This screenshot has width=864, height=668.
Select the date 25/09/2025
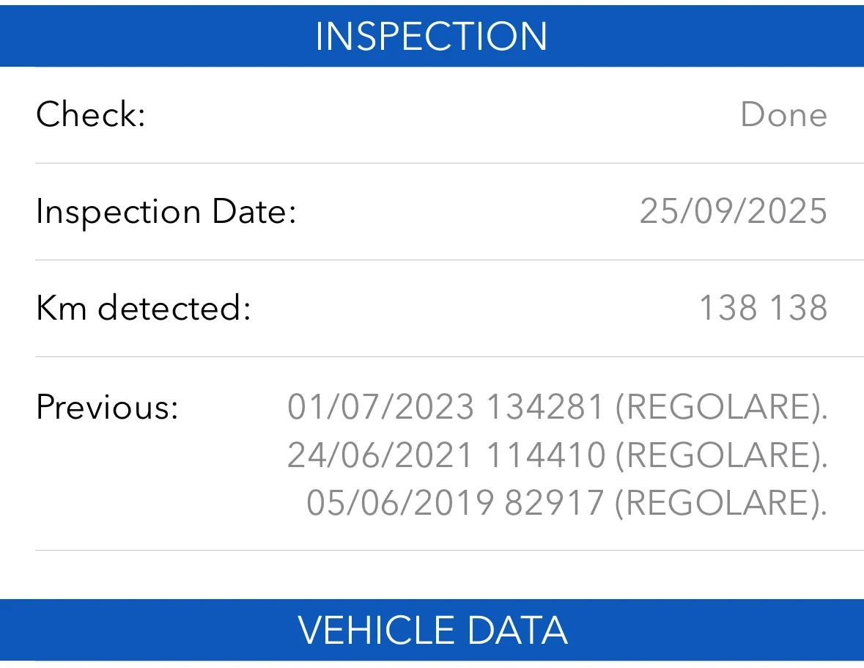[733, 212]
